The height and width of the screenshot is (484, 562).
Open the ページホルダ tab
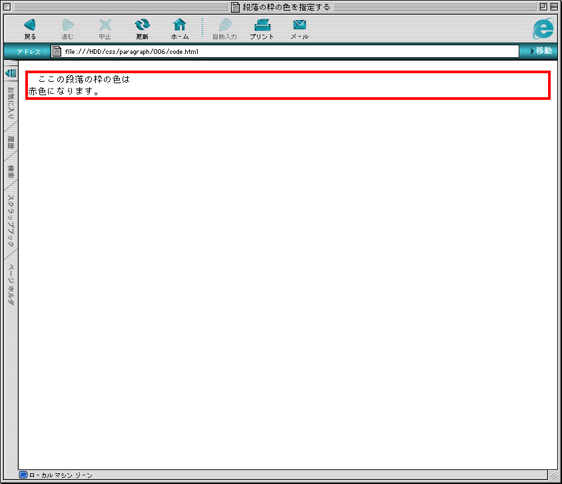click(11, 285)
